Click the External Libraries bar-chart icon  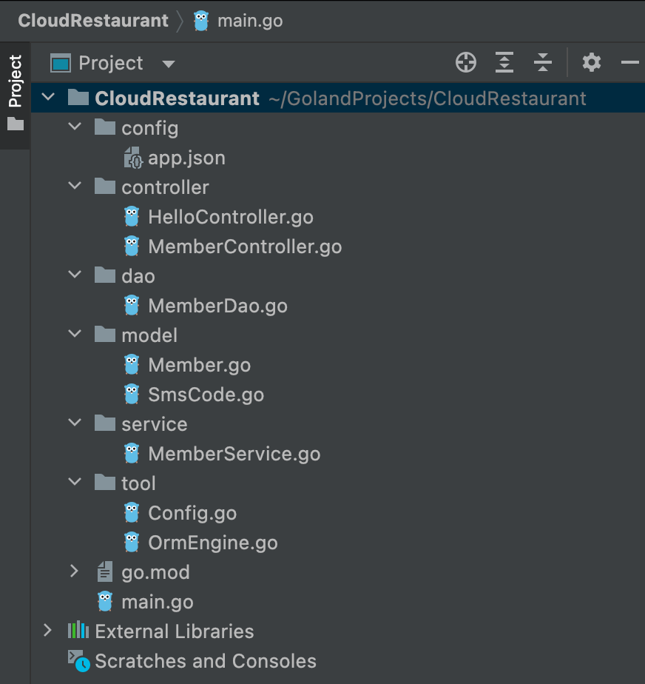click(x=78, y=631)
